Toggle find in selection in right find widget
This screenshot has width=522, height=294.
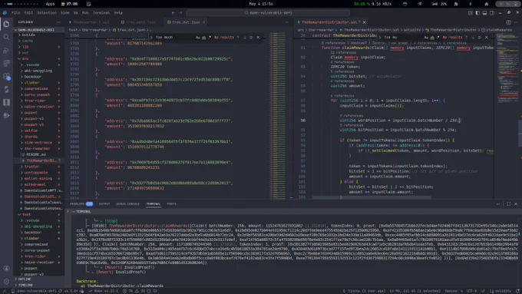[x=480, y=38]
